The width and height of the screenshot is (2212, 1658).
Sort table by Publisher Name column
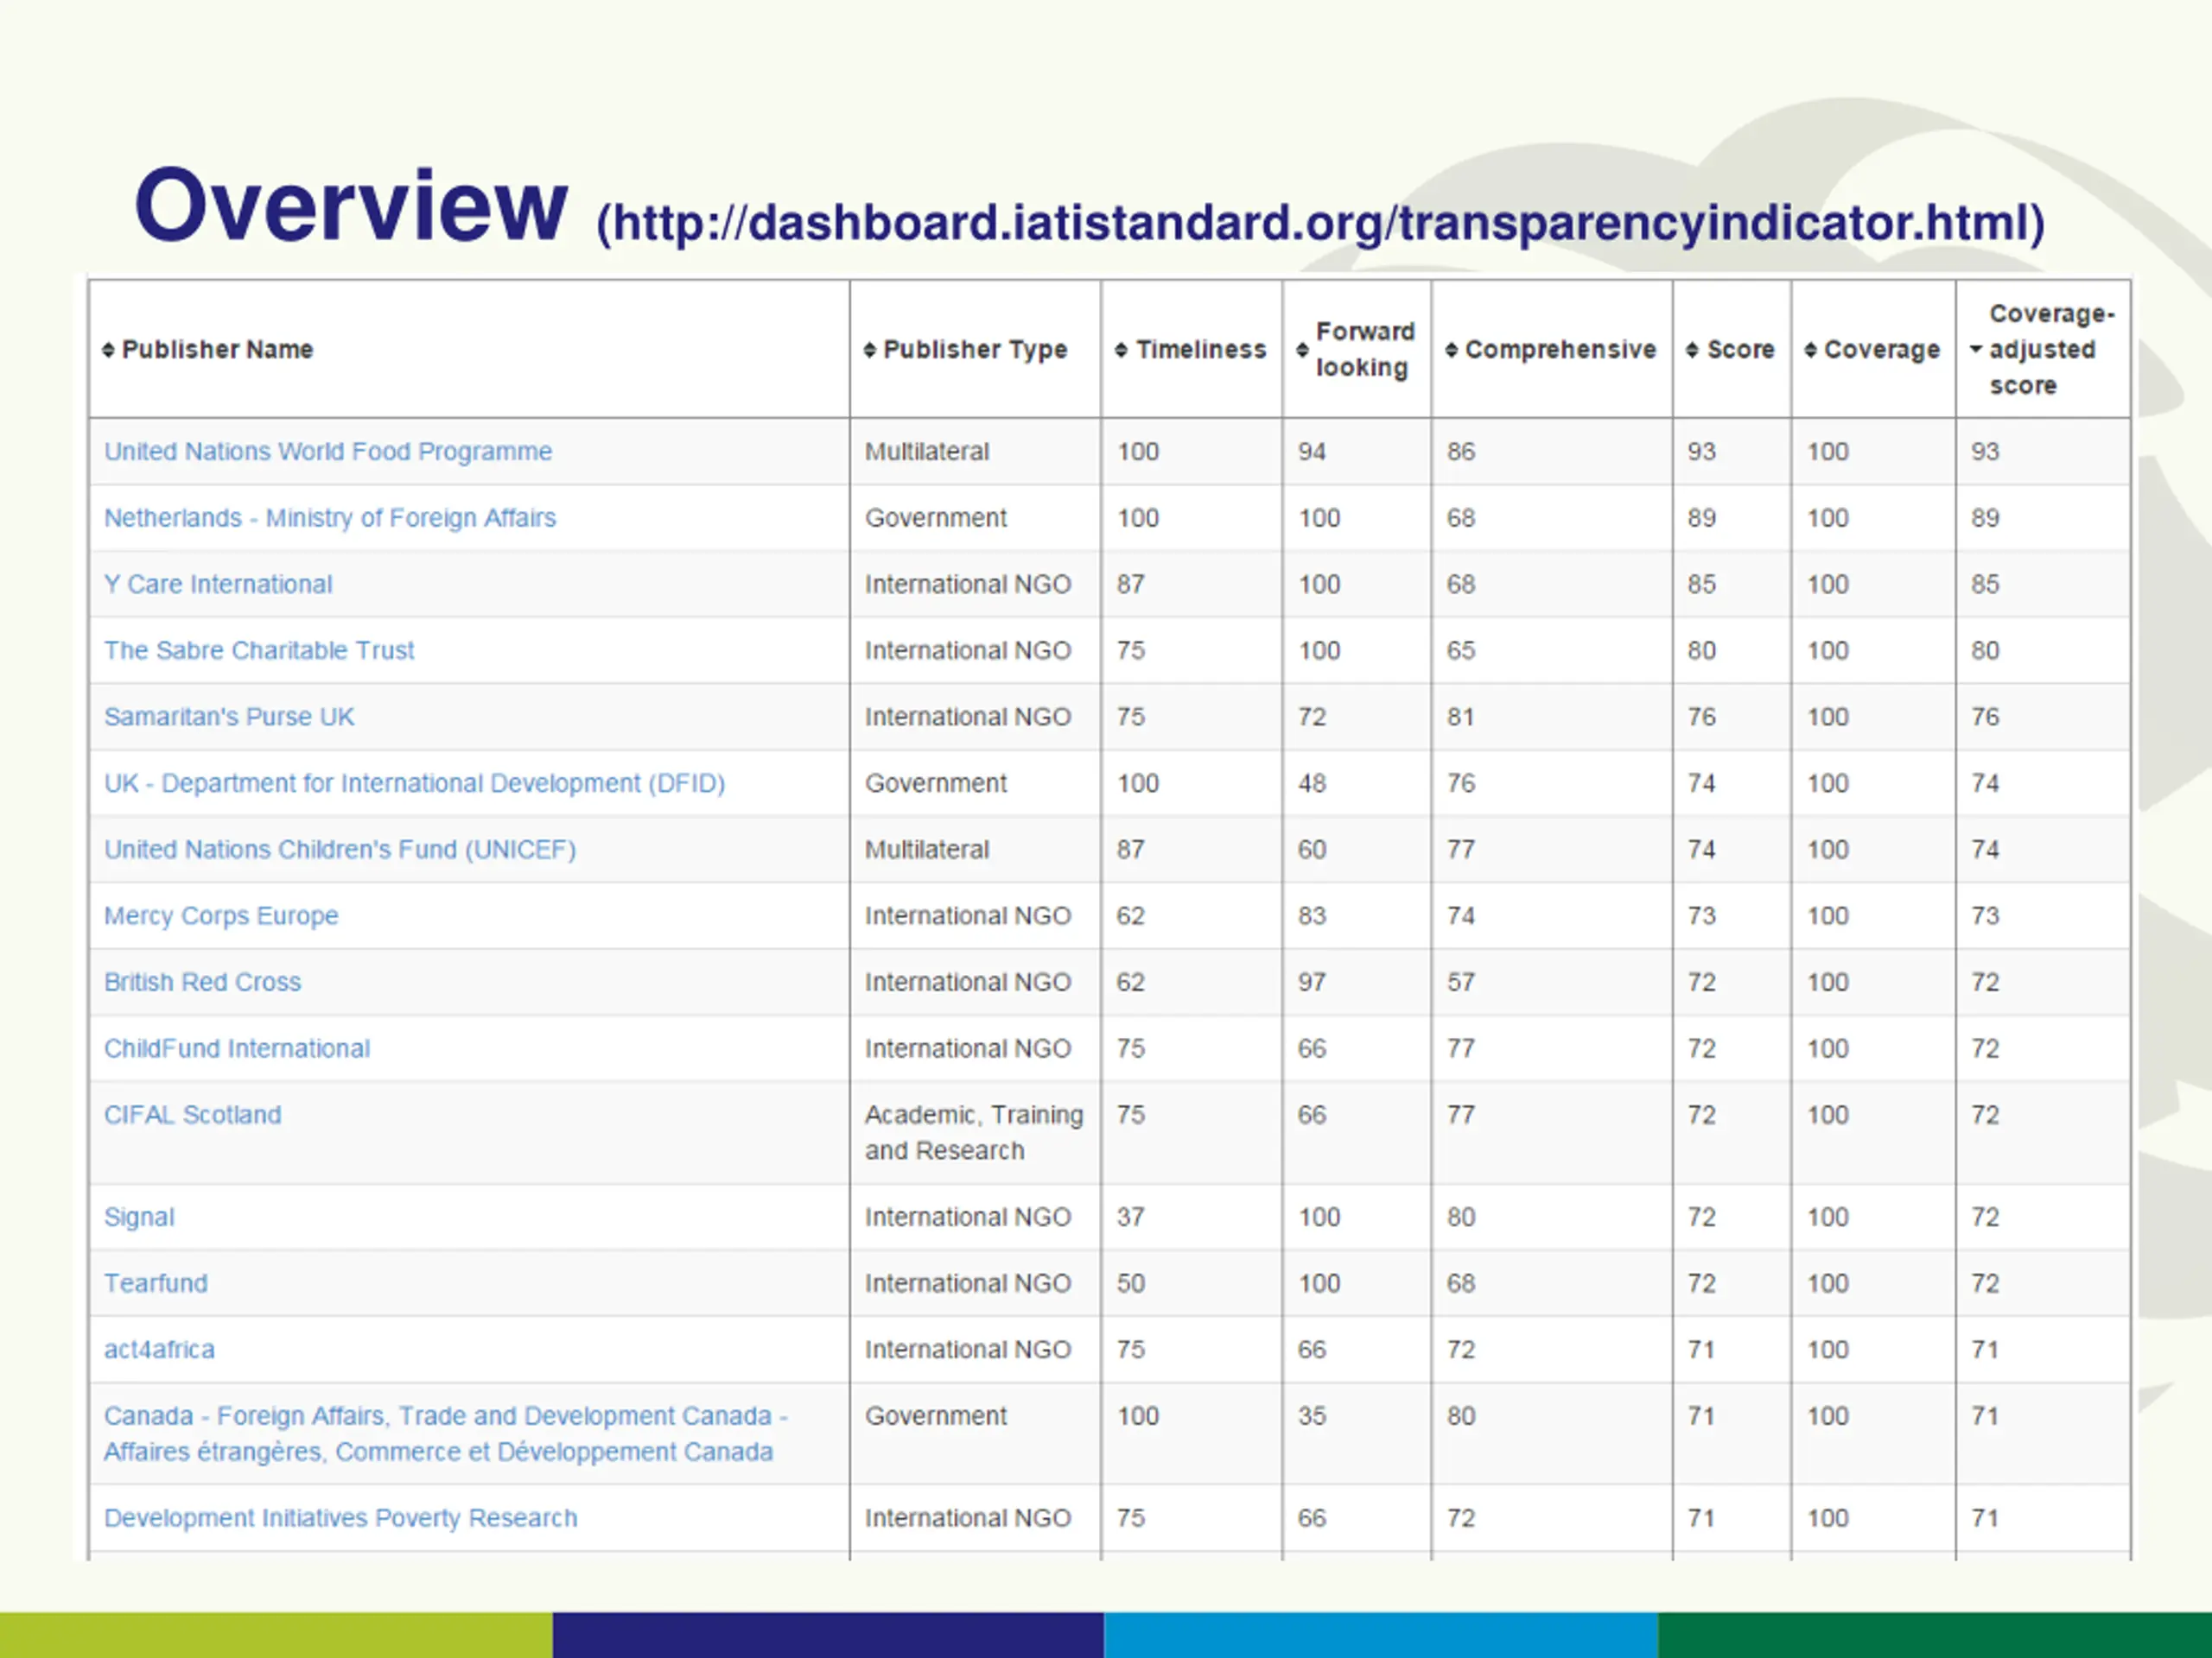pyautogui.click(x=208, y=350)
